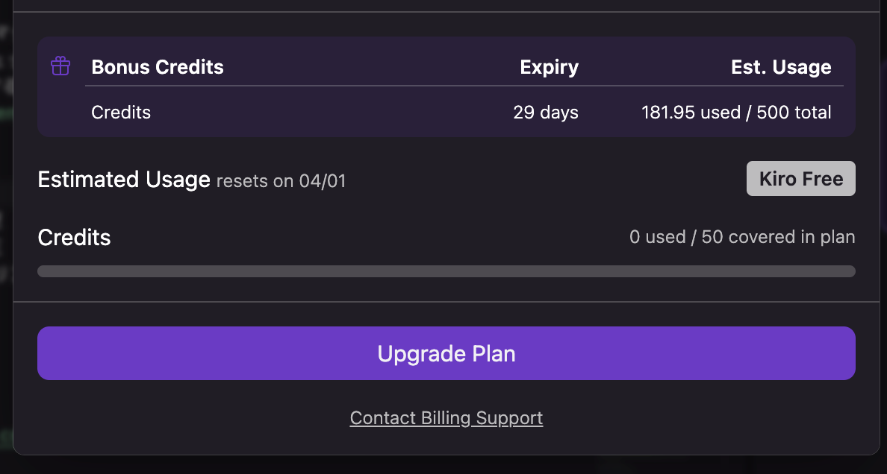
Task: Click the Kiro Free plan badge
Action: [800, 179]
